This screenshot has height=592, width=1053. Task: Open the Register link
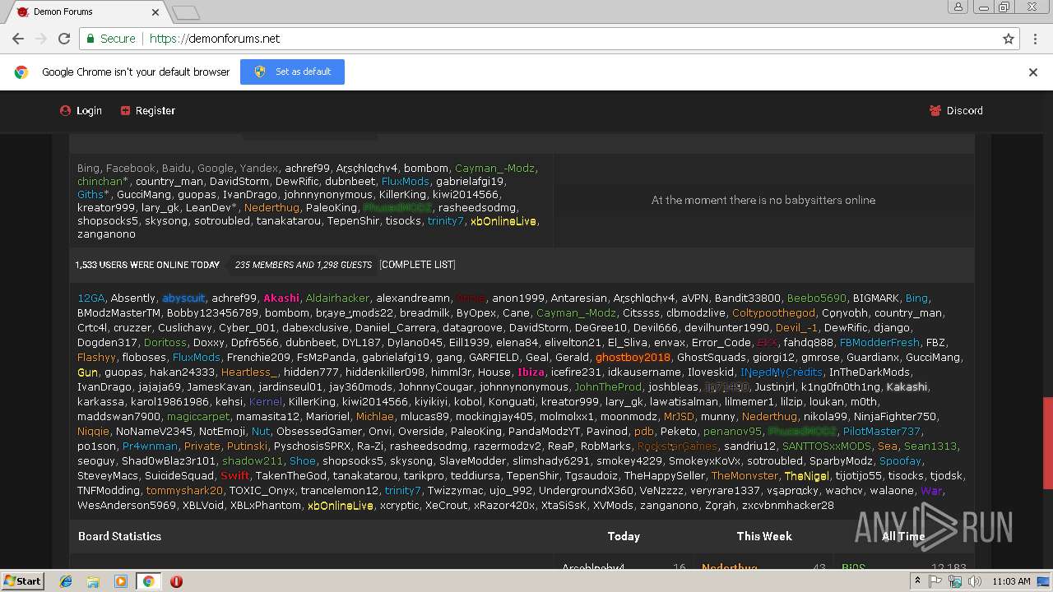(x=155, y=111)
